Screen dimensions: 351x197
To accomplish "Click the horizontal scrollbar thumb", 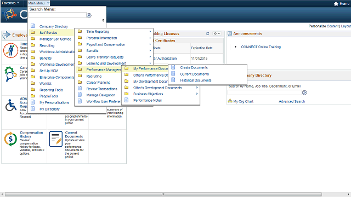I will [x=163, y=194].
